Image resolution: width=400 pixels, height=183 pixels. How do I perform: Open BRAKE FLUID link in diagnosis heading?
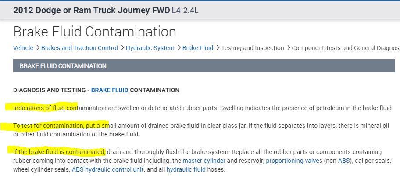[x=110, y=90]
